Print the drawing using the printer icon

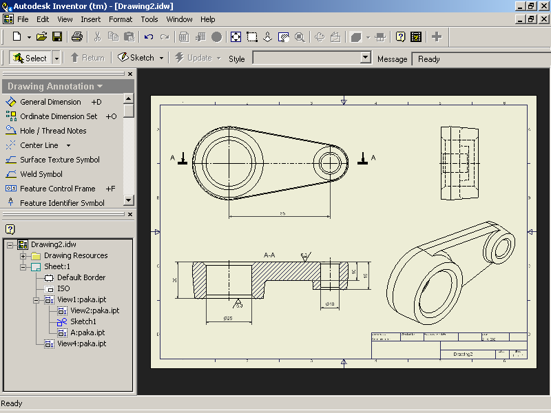77,36
